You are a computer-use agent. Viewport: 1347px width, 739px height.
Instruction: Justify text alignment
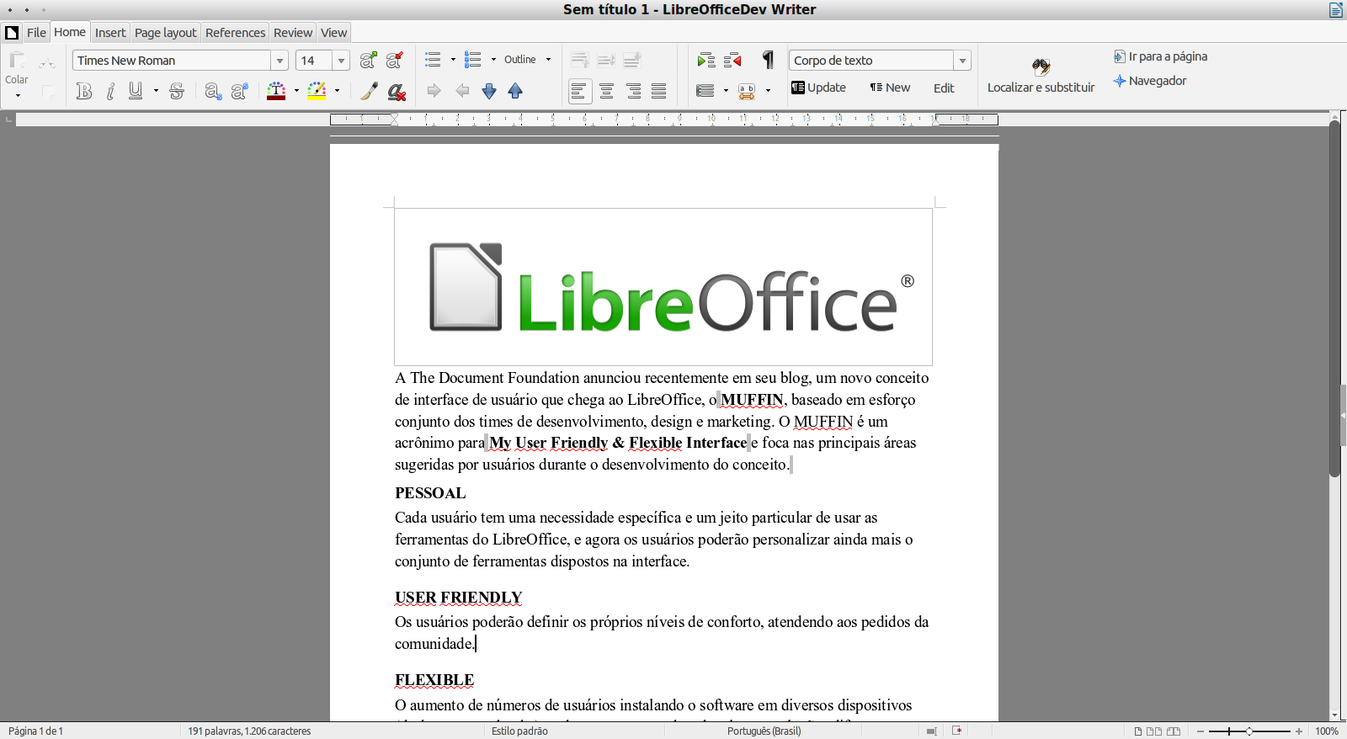659,91
